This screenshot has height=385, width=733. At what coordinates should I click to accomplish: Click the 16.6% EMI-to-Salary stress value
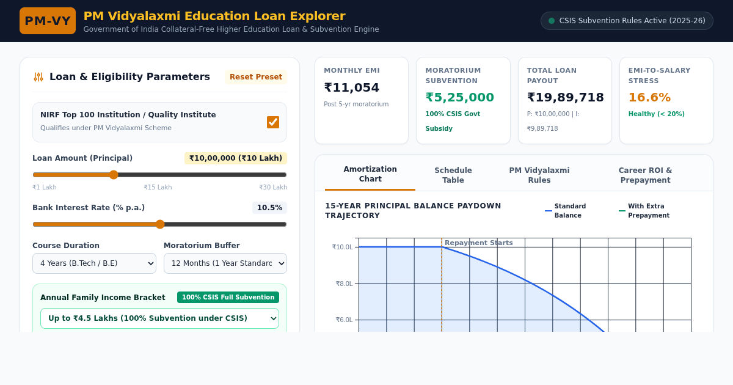point(650,97)
